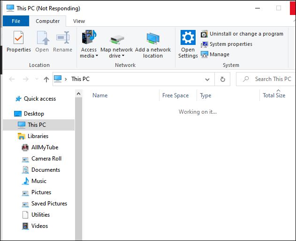Open the address bar history dropdown

tap(207, 79)
